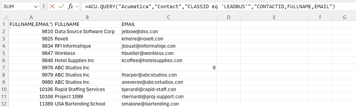Select row 7 header
Screen dimensions: 356x107
(4, 68)
